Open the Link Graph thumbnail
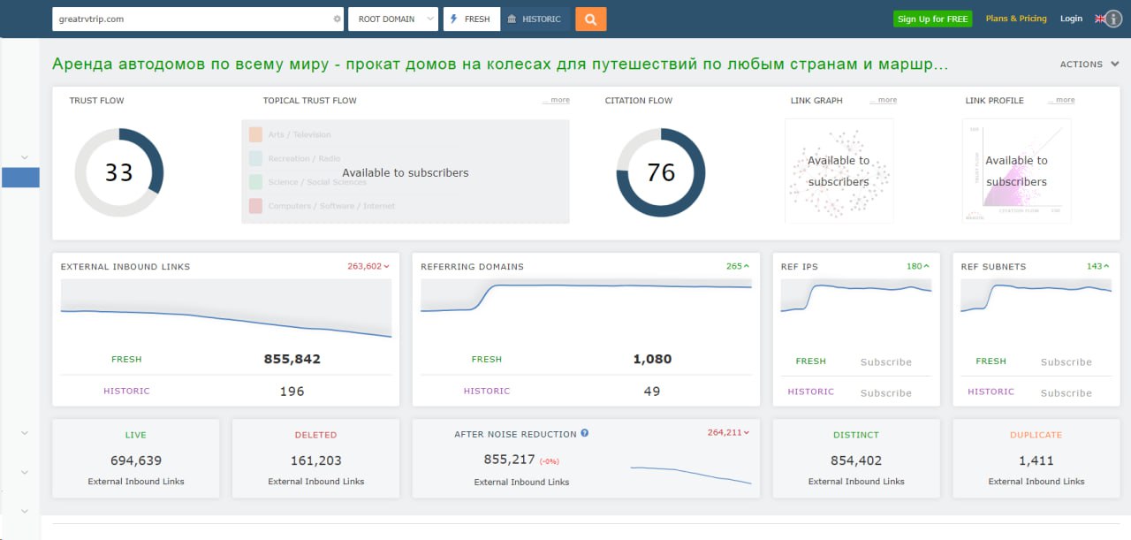The image size is (1131, 540). coord(839,171)
